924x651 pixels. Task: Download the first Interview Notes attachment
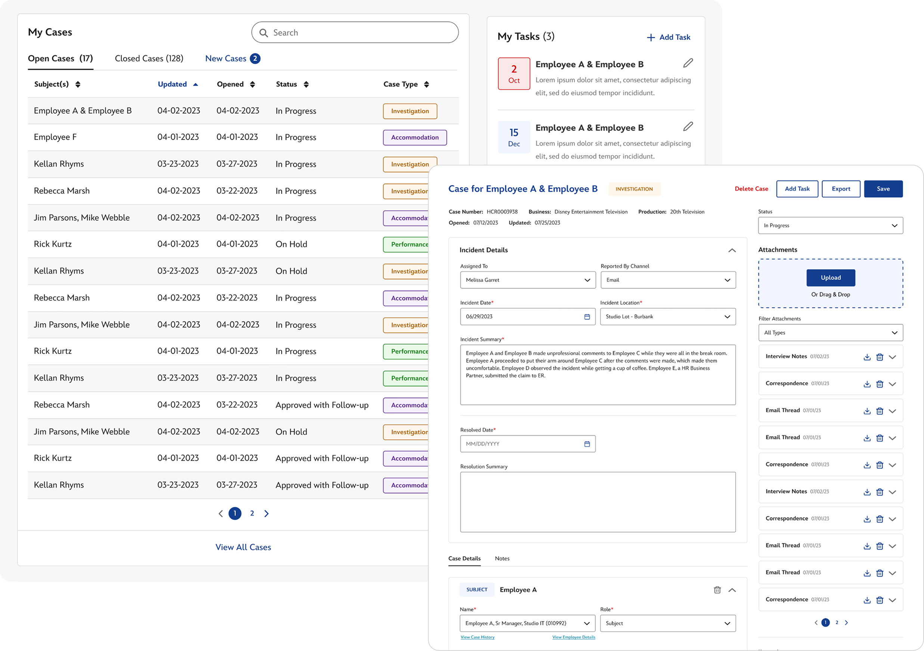(x=867, y=357)
